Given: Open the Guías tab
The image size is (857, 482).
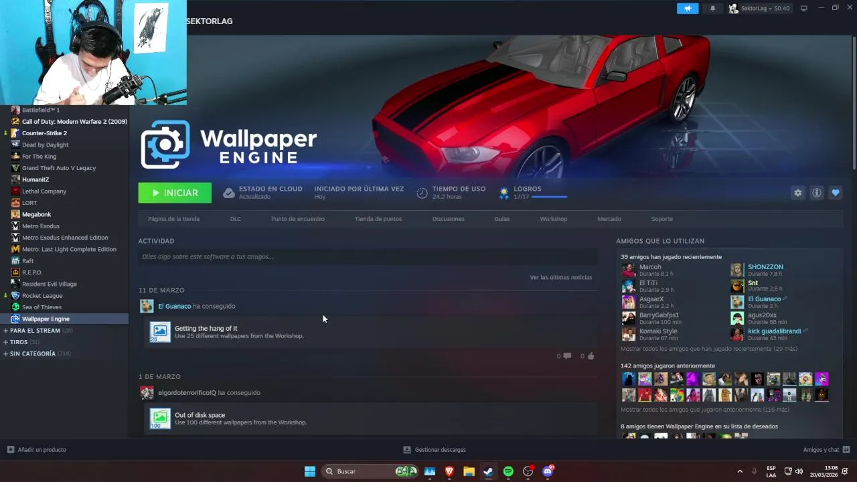Looking at the screenshot, I should 502,219.
